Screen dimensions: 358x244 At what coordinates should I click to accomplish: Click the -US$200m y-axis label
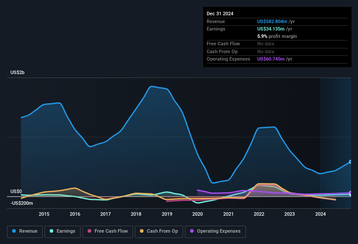click(x=22, y=203)
